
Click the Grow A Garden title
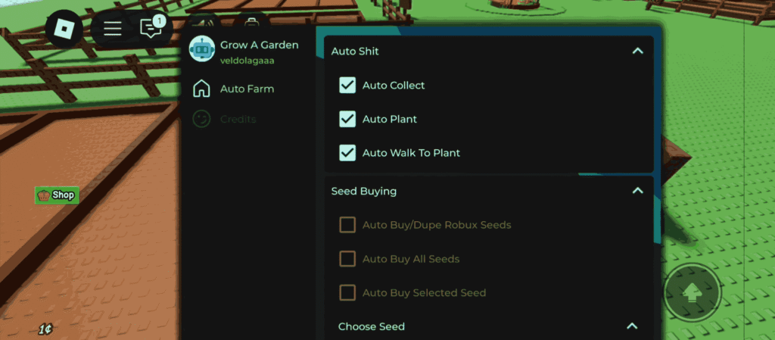[x=259, y=45]
